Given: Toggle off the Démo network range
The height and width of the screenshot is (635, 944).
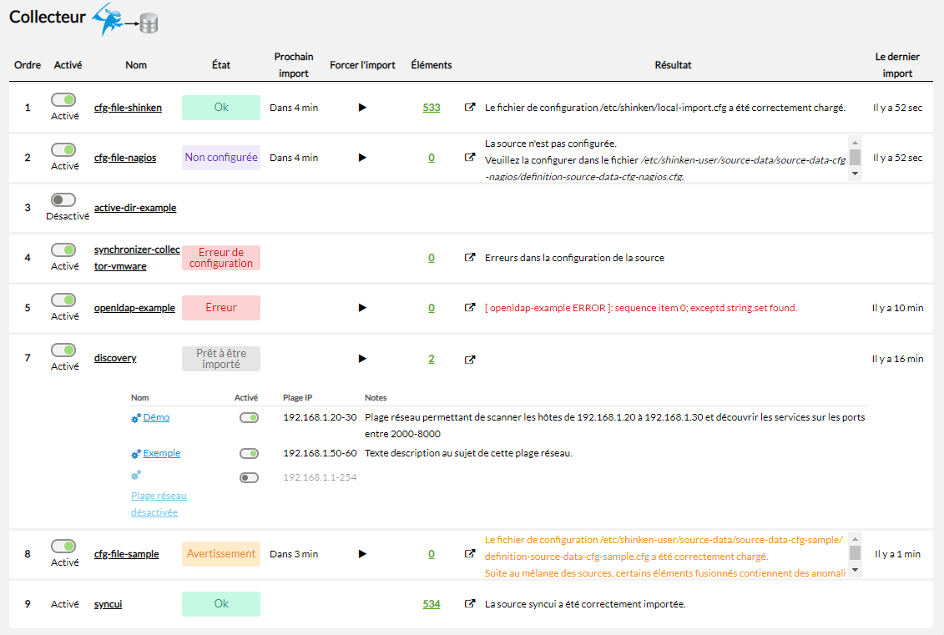Looking at the screenshot, I should pyautogui.click(x=249, y=418).
